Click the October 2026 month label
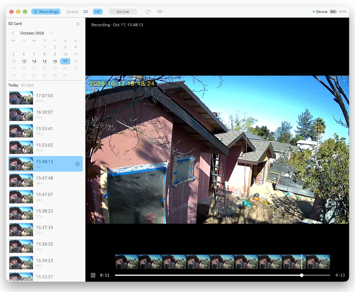The width and height of the screenshot is (355, 292). pos(32,33)
